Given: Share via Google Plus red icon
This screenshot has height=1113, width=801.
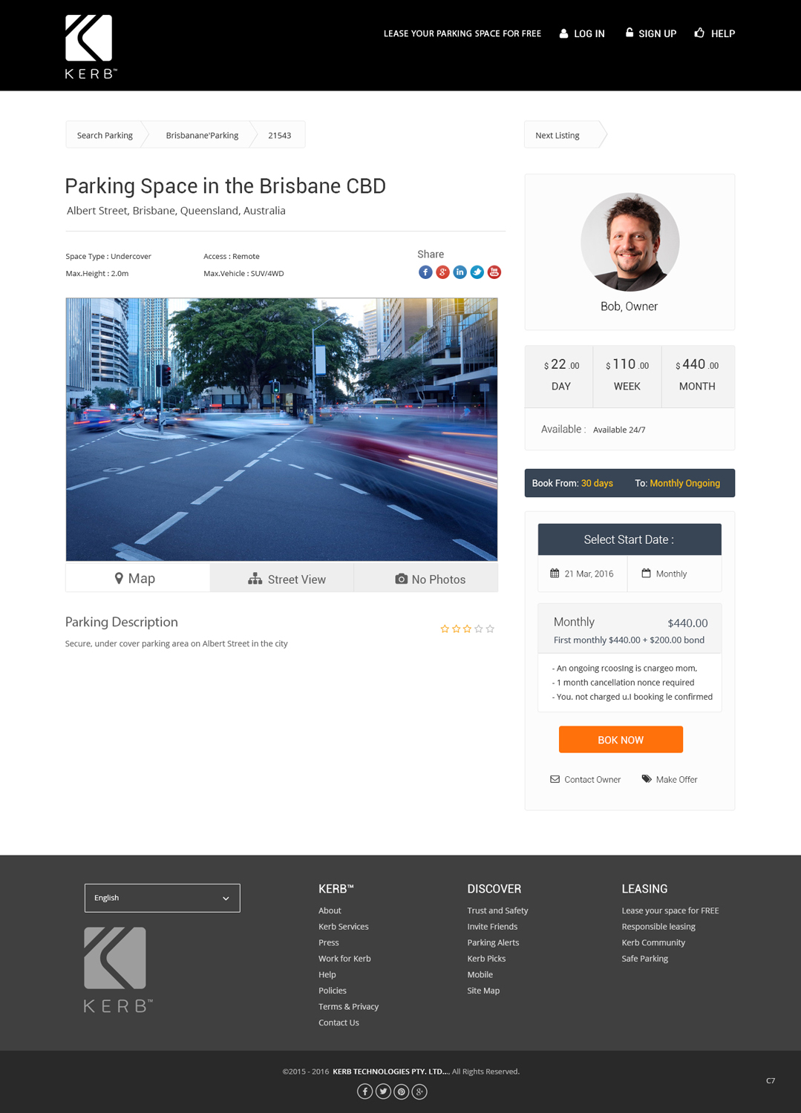Looking at the screenshot, I should (x=442, y=272).
